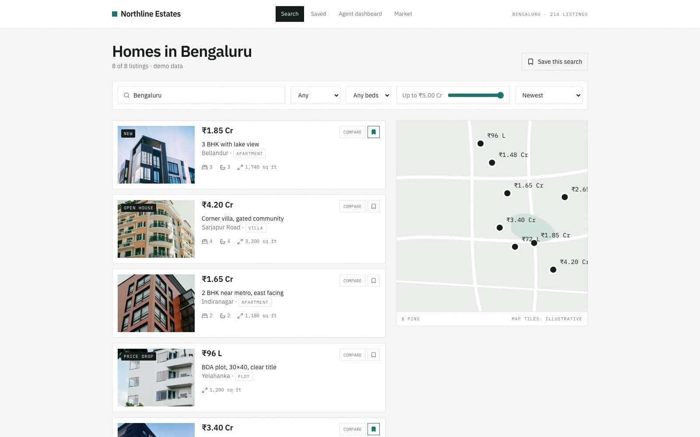Image resolution: width=700 pixels, height=437 pixels.
Task: Click the ₹1.48 Cr map pin
Action: (x=492, y=163)
